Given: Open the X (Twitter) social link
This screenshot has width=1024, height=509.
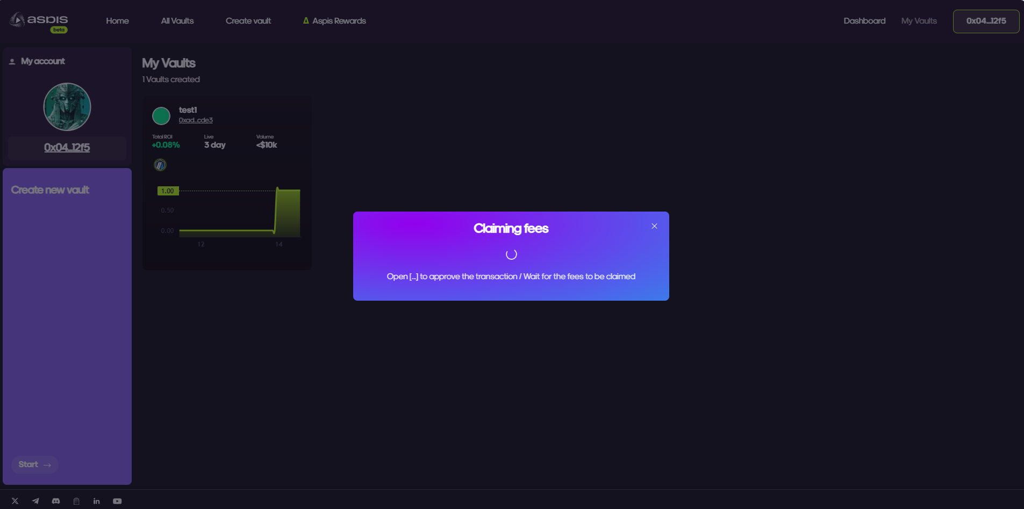Looking at the screenshot, I should tap(15, 501).
